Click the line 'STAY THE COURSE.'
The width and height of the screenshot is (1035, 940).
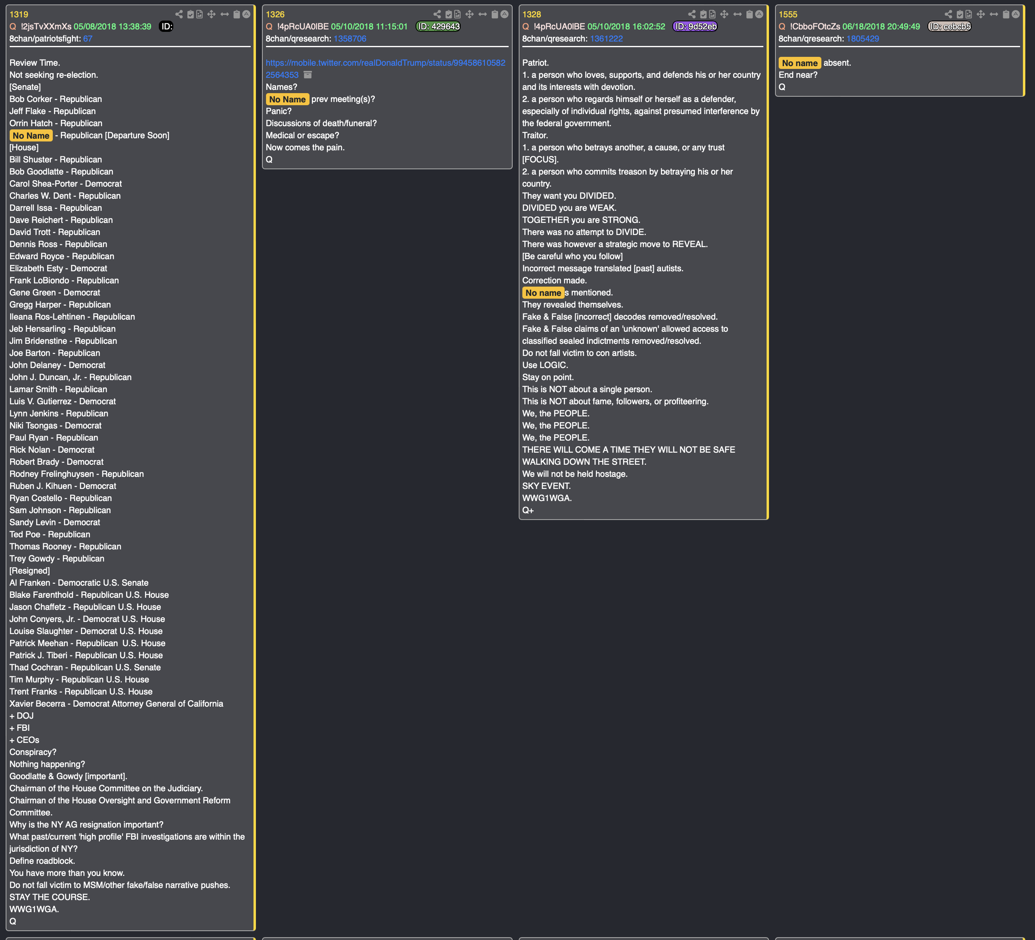pos(50,897)
